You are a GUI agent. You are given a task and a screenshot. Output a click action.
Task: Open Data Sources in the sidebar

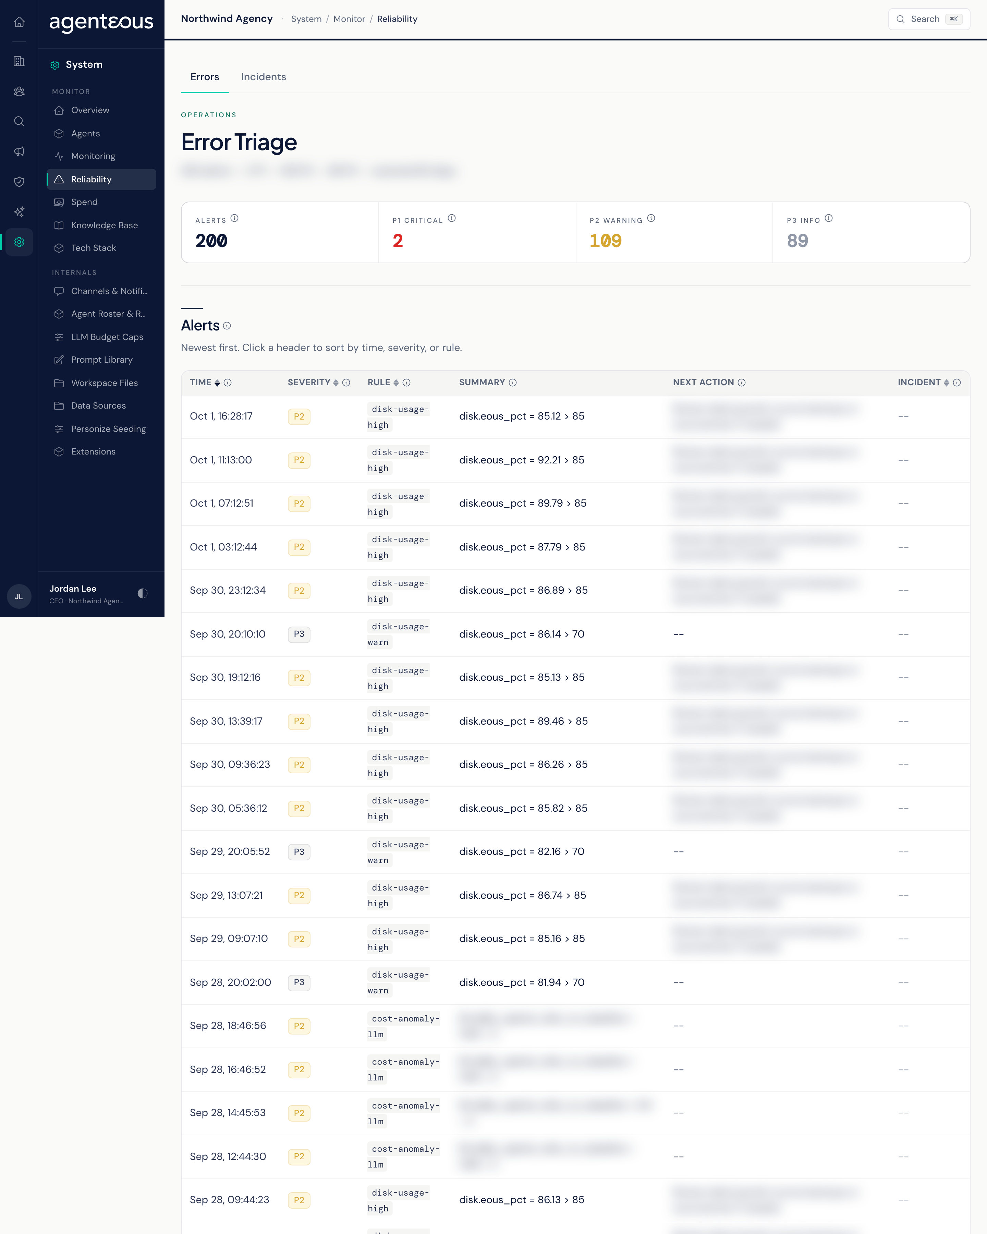click(x=101, y=406)
